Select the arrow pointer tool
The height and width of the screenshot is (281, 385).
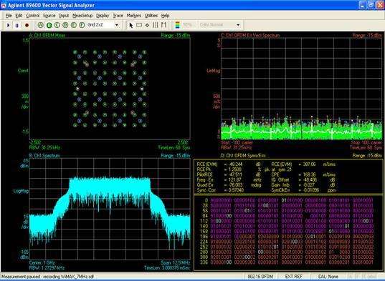click(x=131, y=25)
